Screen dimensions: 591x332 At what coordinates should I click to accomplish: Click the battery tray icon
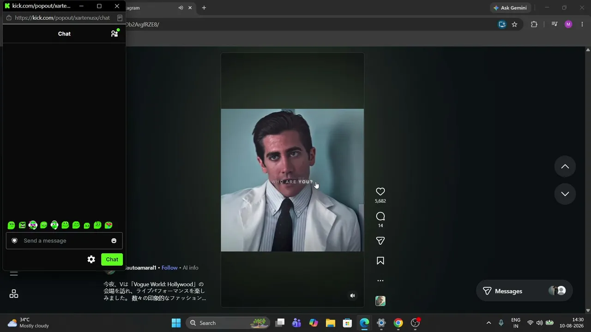549,323
